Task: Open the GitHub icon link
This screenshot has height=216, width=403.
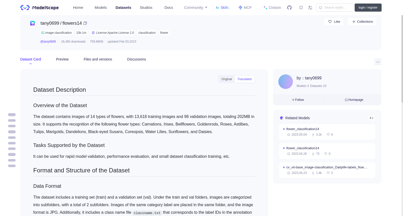Action: 289,8
